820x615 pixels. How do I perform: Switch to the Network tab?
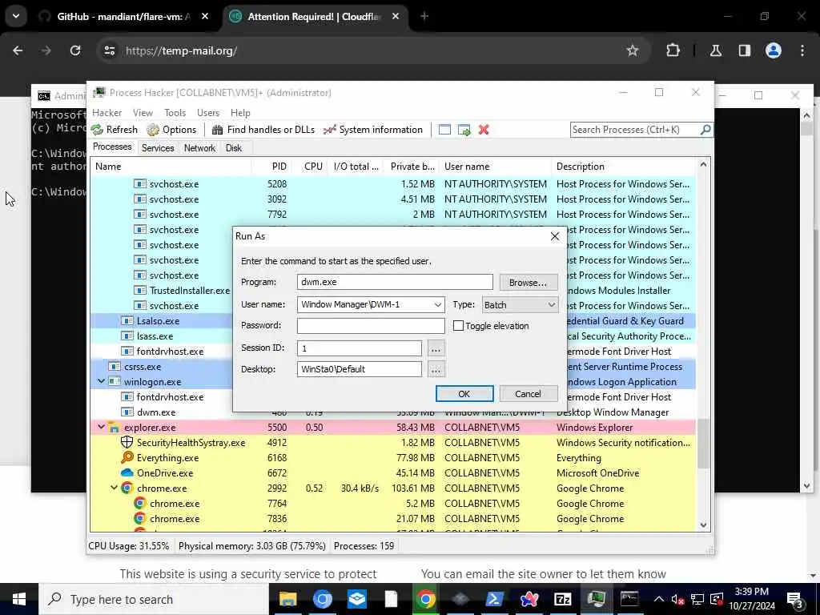point(199,148)
